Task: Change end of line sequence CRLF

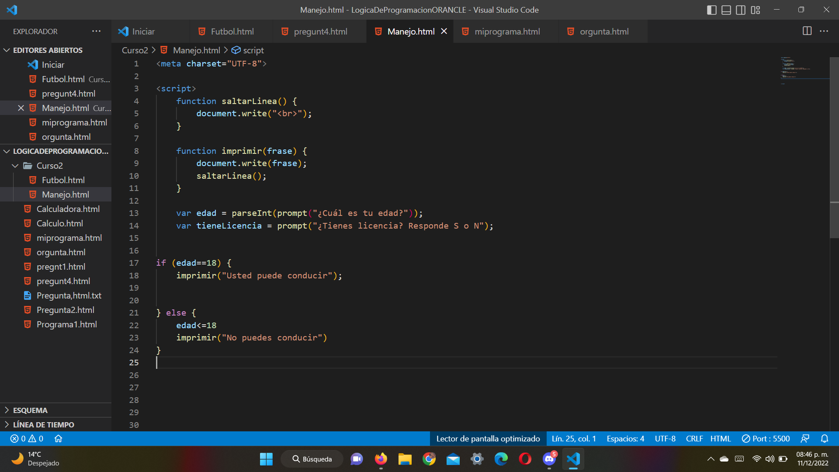Action: [x=694, y=438]
